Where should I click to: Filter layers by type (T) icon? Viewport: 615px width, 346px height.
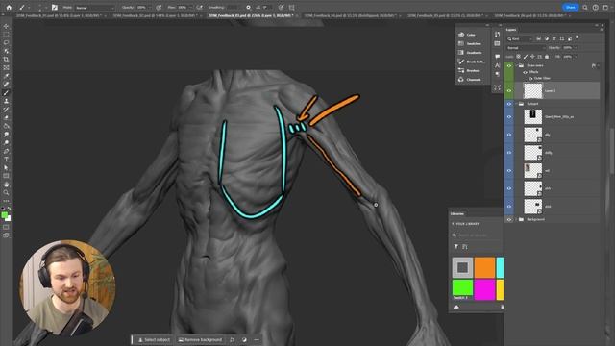pos(554,38)
